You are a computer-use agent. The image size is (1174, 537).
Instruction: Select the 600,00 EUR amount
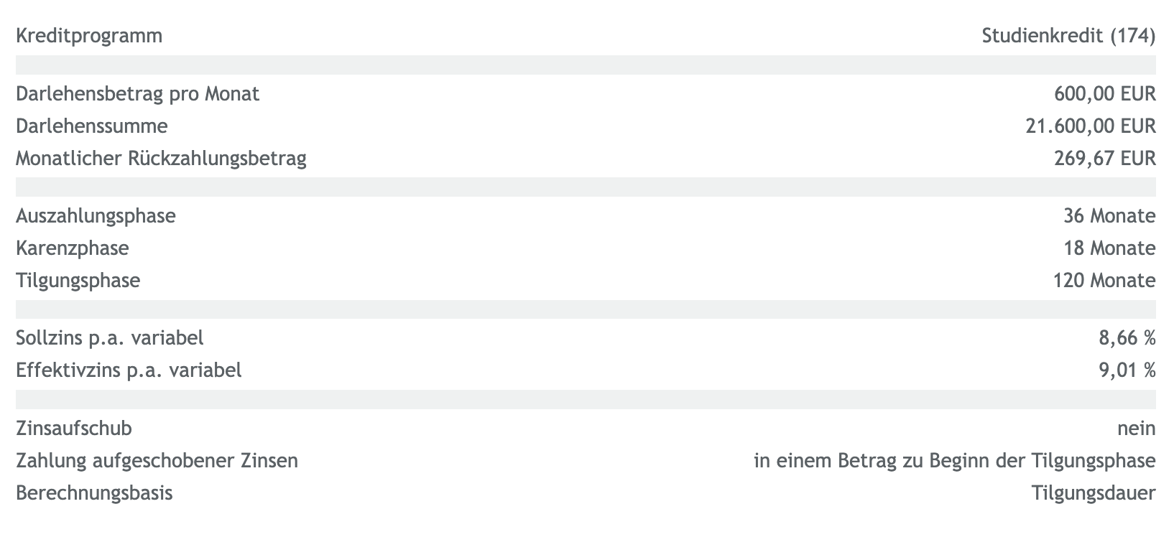point(1105,94)
